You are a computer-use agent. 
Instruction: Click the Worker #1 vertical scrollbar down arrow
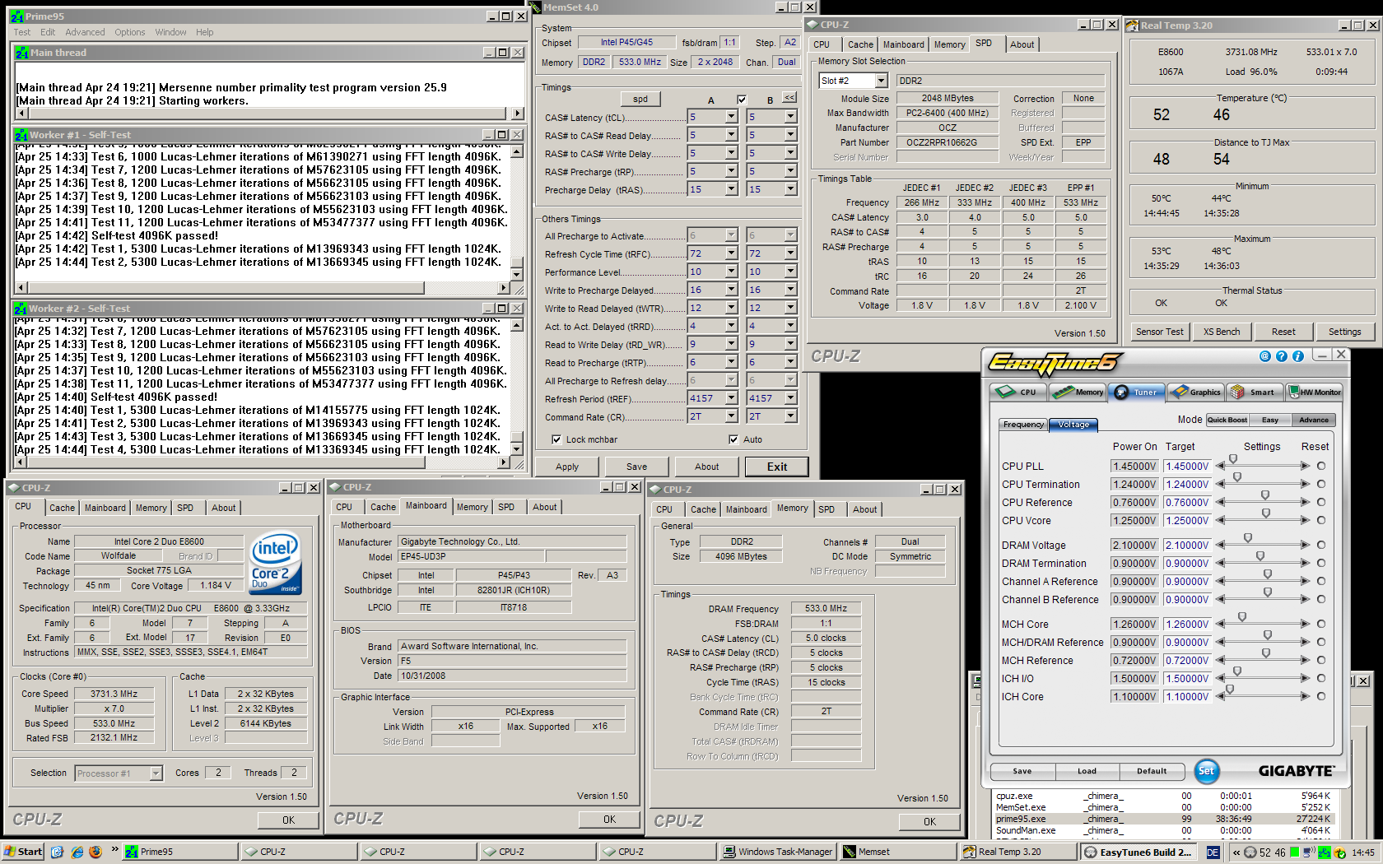[517, 275]
